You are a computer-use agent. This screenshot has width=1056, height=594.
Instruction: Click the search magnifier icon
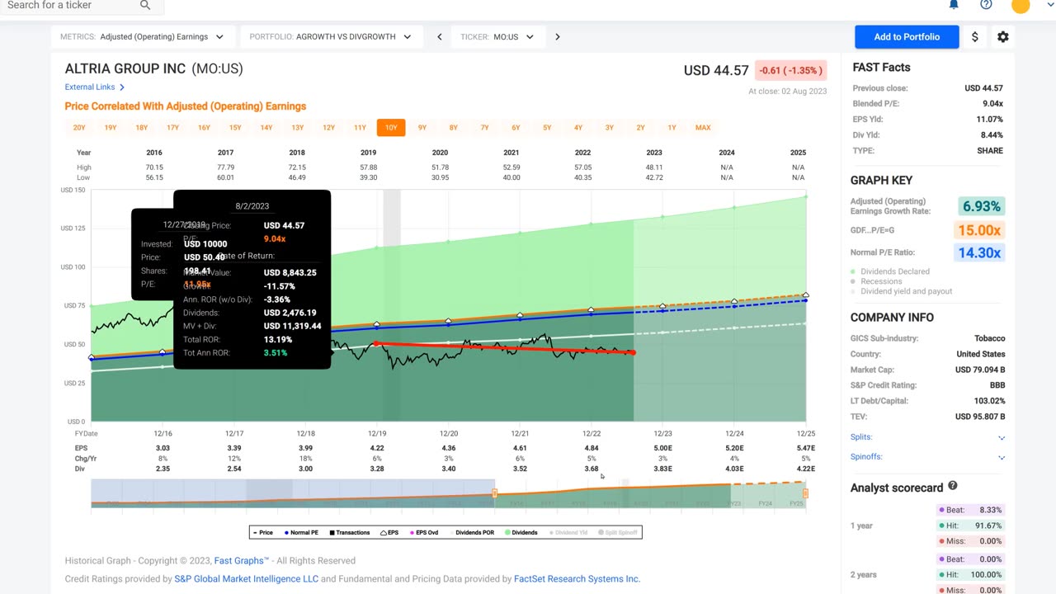tap(145, 5)
